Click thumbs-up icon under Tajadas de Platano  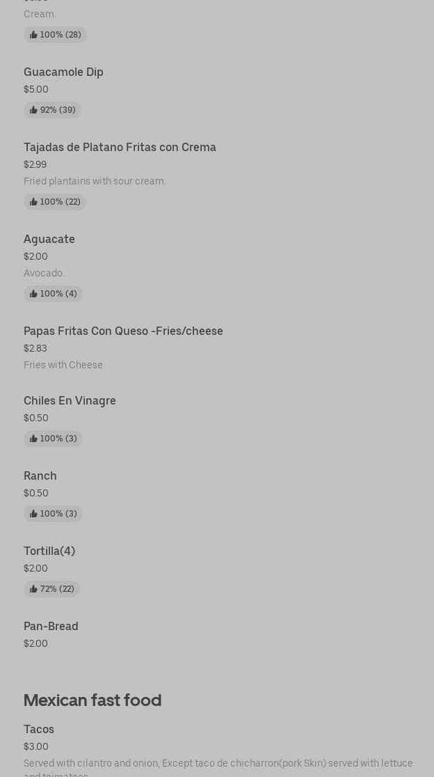(33, 202)
